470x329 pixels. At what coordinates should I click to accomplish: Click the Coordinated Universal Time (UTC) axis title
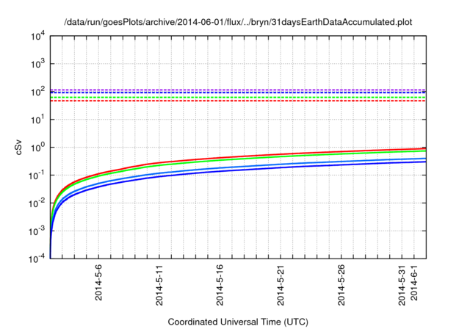[x=238, y=322]
